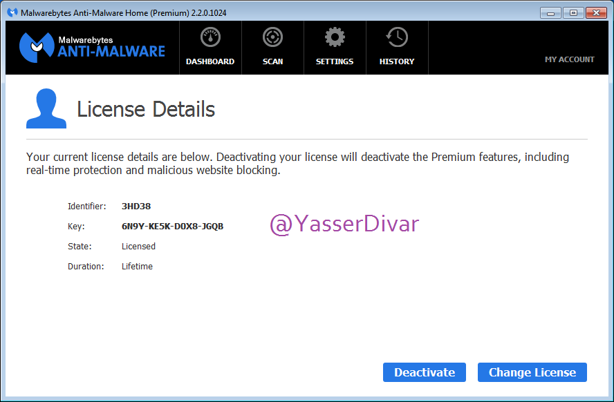Open the MY ACCOUNT link
The height and width of the screenshot is (402, 614).
569,59
